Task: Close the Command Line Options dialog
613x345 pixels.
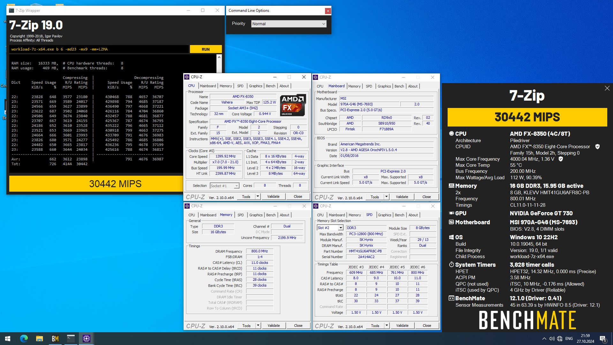Action: pyautogui.click(x=328, y=11)
